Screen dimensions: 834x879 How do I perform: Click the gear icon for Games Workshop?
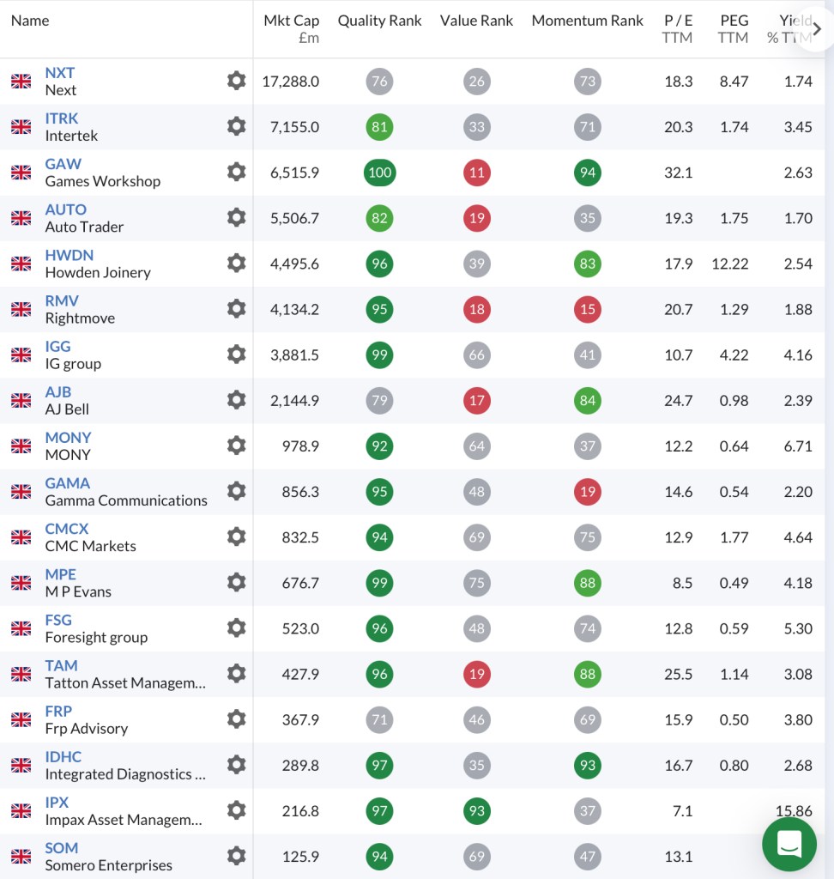tap(236, 173)
